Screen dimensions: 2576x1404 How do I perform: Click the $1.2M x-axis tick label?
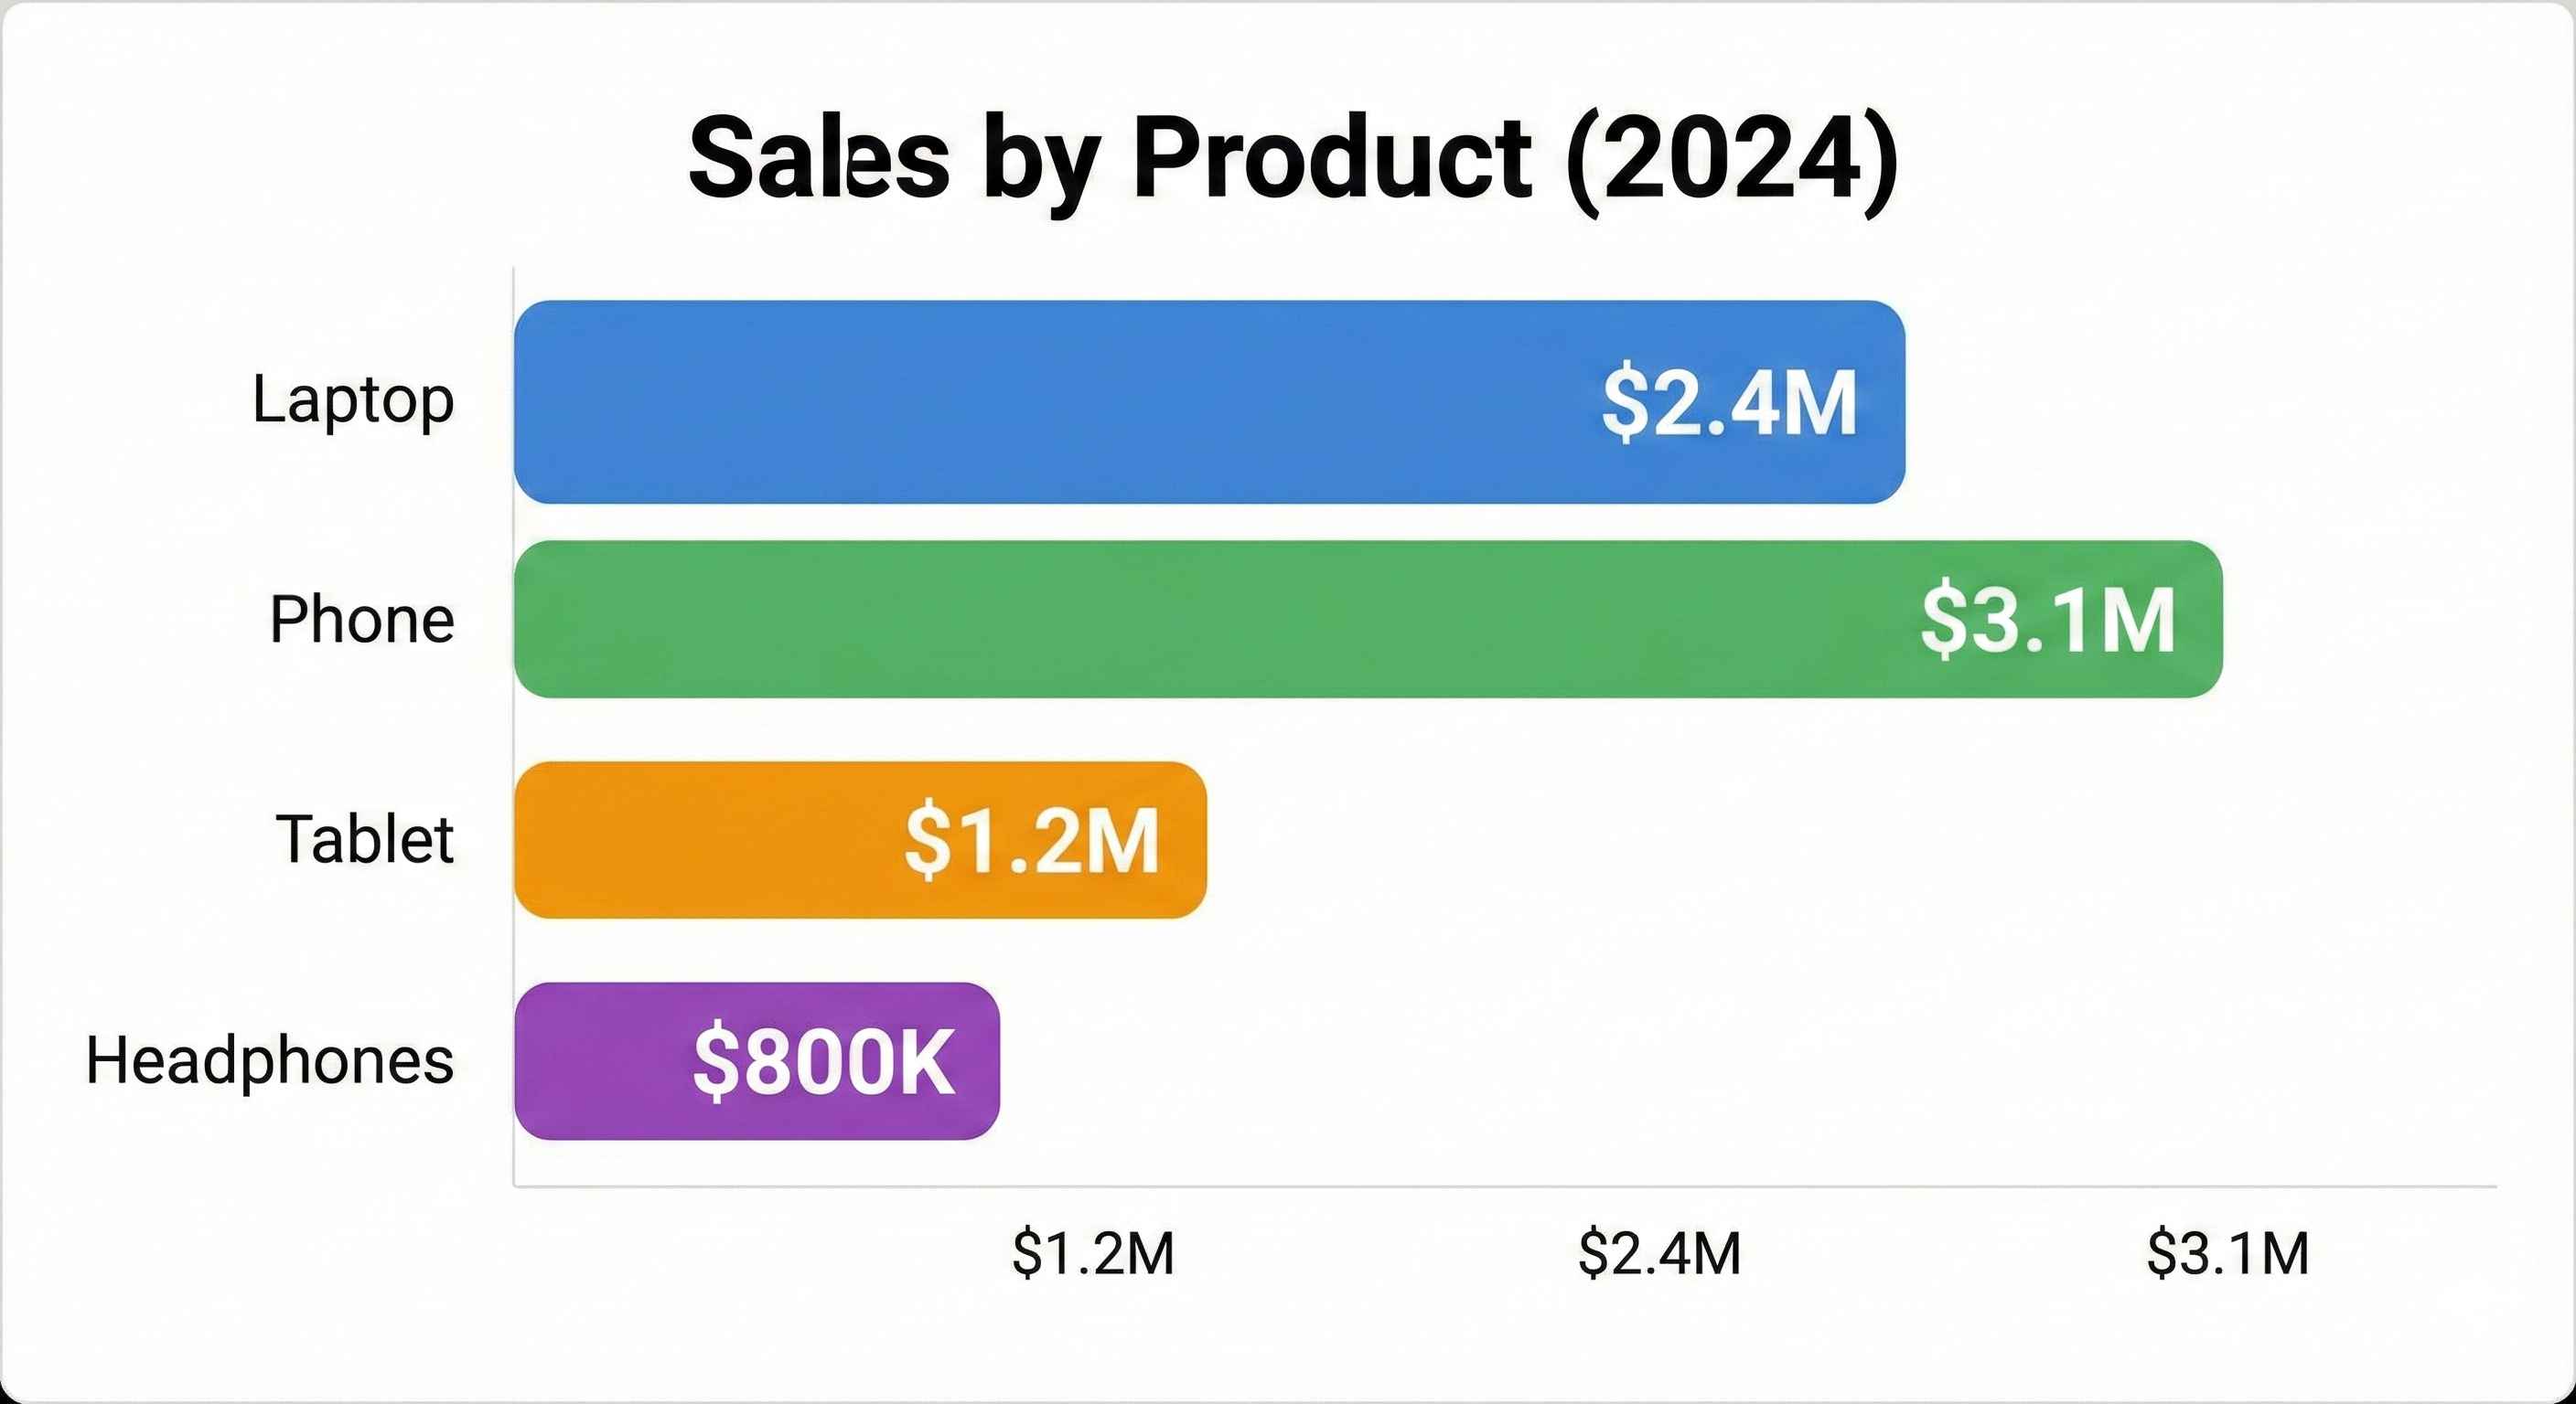(1093, 1253)
